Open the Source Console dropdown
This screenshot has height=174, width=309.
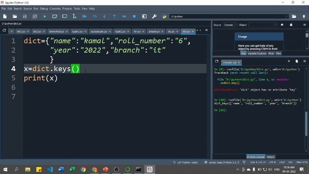coord(230,25)
